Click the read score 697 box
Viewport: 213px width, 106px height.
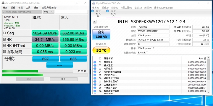coord(46,59)
